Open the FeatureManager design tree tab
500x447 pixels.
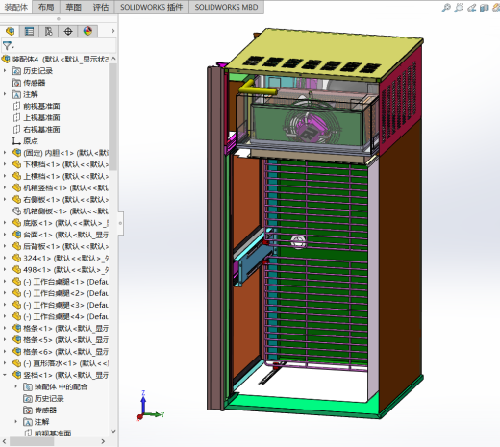11,31
